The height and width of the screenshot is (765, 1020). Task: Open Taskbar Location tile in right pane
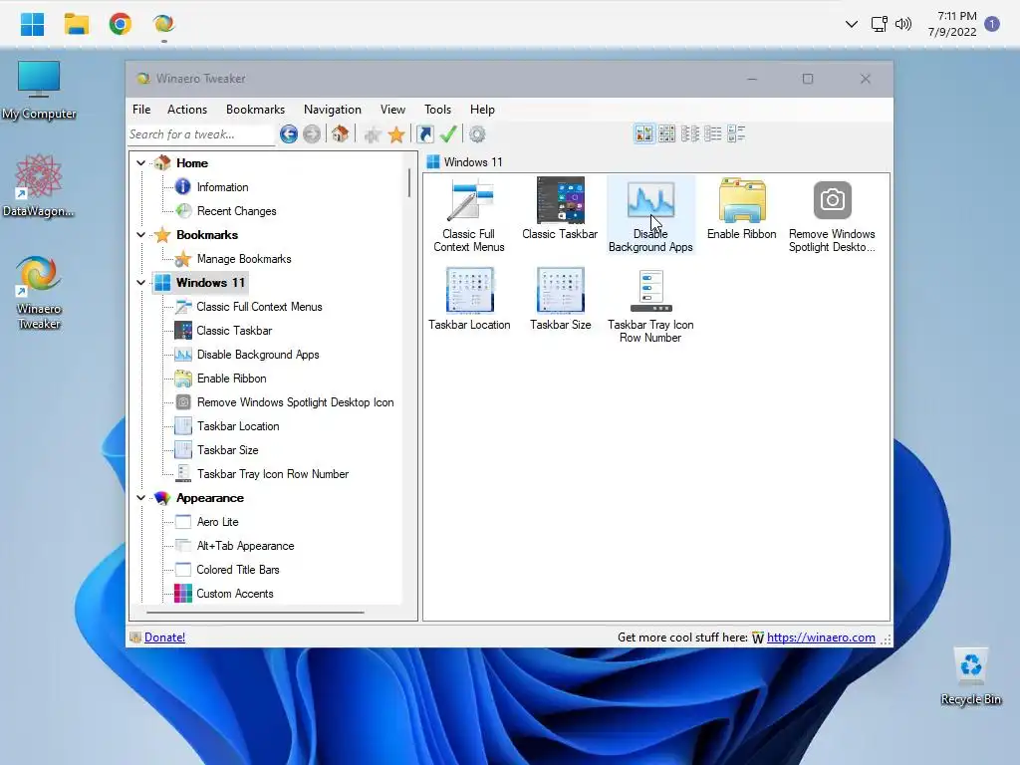(469, 299)
